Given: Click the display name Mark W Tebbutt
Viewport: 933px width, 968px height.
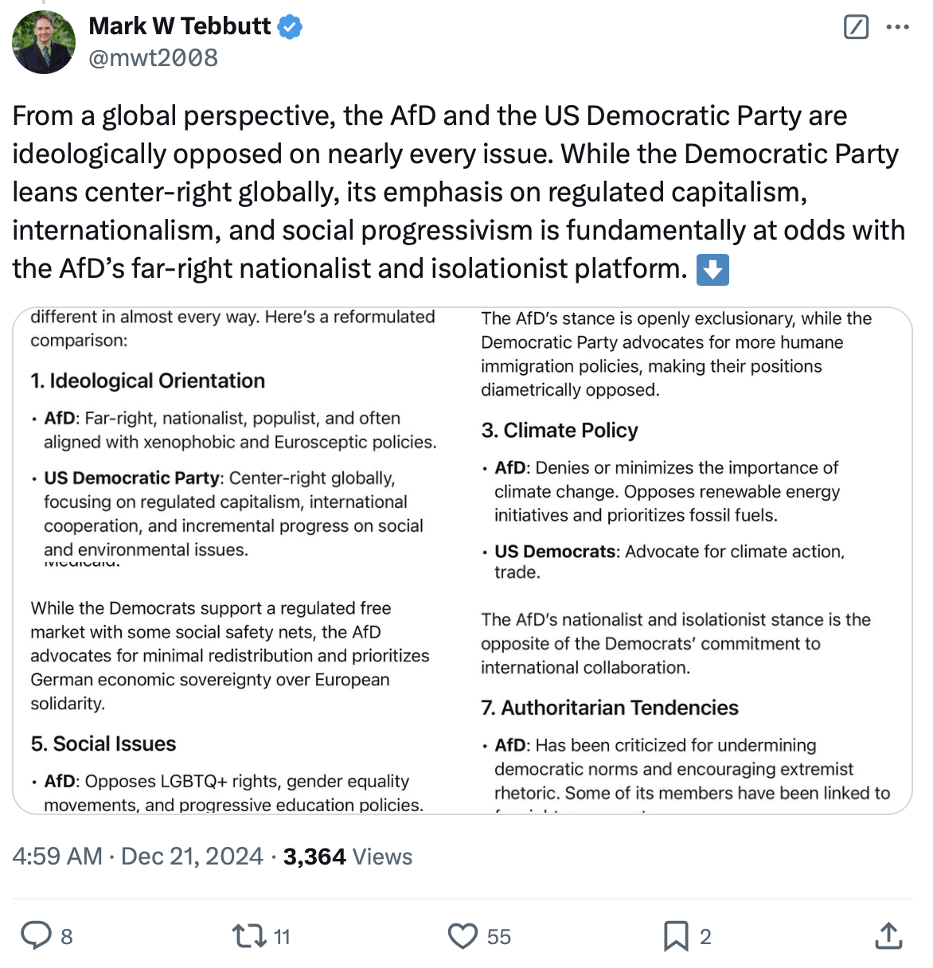Looking at the screenshot, I should (x=180, y=26).
